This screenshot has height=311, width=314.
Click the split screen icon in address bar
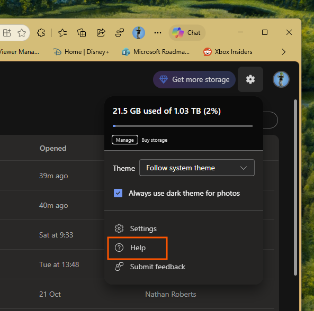coord(7,33)
